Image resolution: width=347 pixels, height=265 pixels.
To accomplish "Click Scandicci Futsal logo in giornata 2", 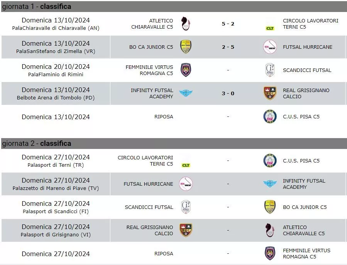I will pyautogui.click(x=186, y=207).
